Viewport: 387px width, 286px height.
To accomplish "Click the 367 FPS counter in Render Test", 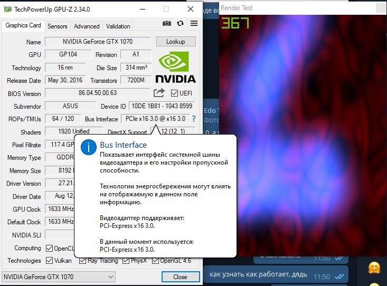I will 235,23.
